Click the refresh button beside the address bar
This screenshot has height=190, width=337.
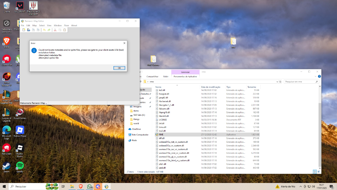280,82
